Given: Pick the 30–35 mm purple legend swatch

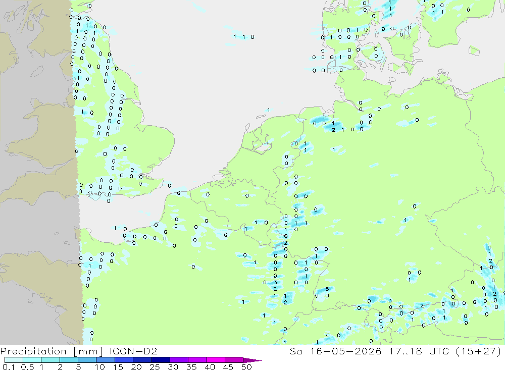Looking at the screenshot, I should point(179,360).
